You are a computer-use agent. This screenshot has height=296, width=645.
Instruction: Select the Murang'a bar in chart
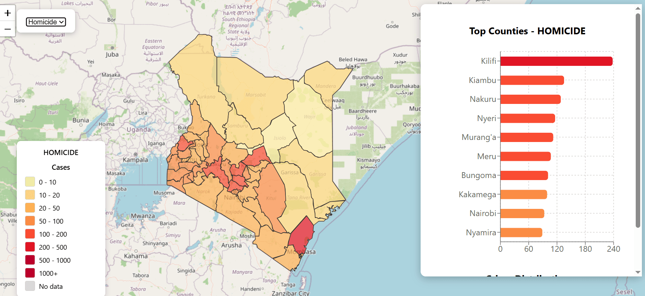(527, 137)
